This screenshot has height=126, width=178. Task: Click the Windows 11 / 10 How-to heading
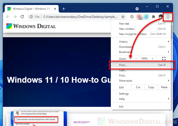(x=59, y=80)
